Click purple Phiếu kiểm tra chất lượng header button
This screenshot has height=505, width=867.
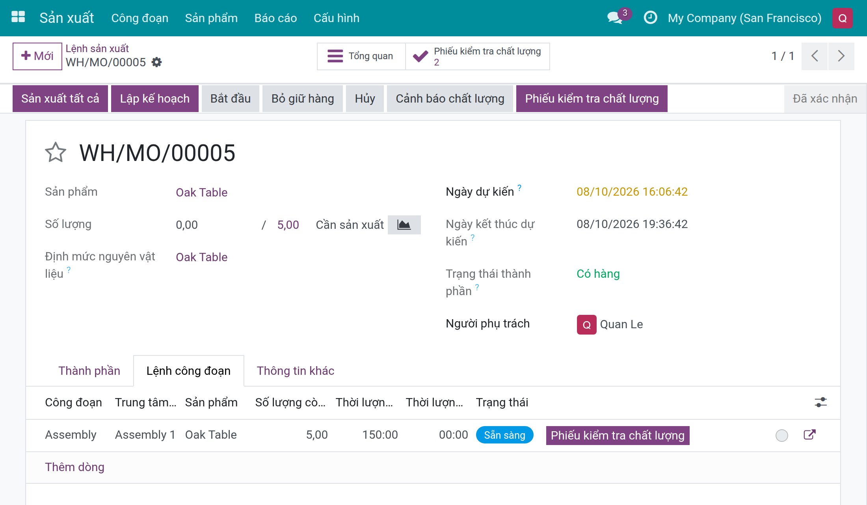pos(592,99)
